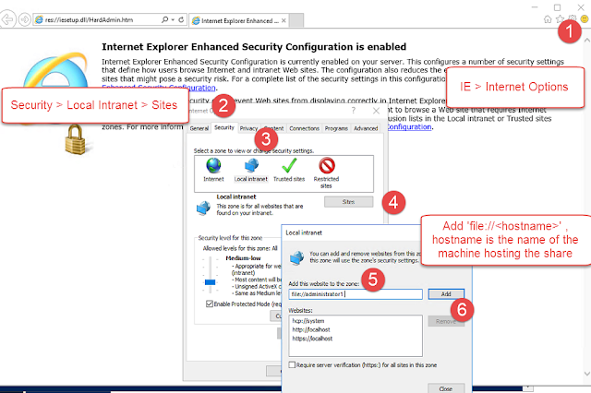Select hcp://system in Websites list
Screen dimensions: 591x393
pos(308,321)
